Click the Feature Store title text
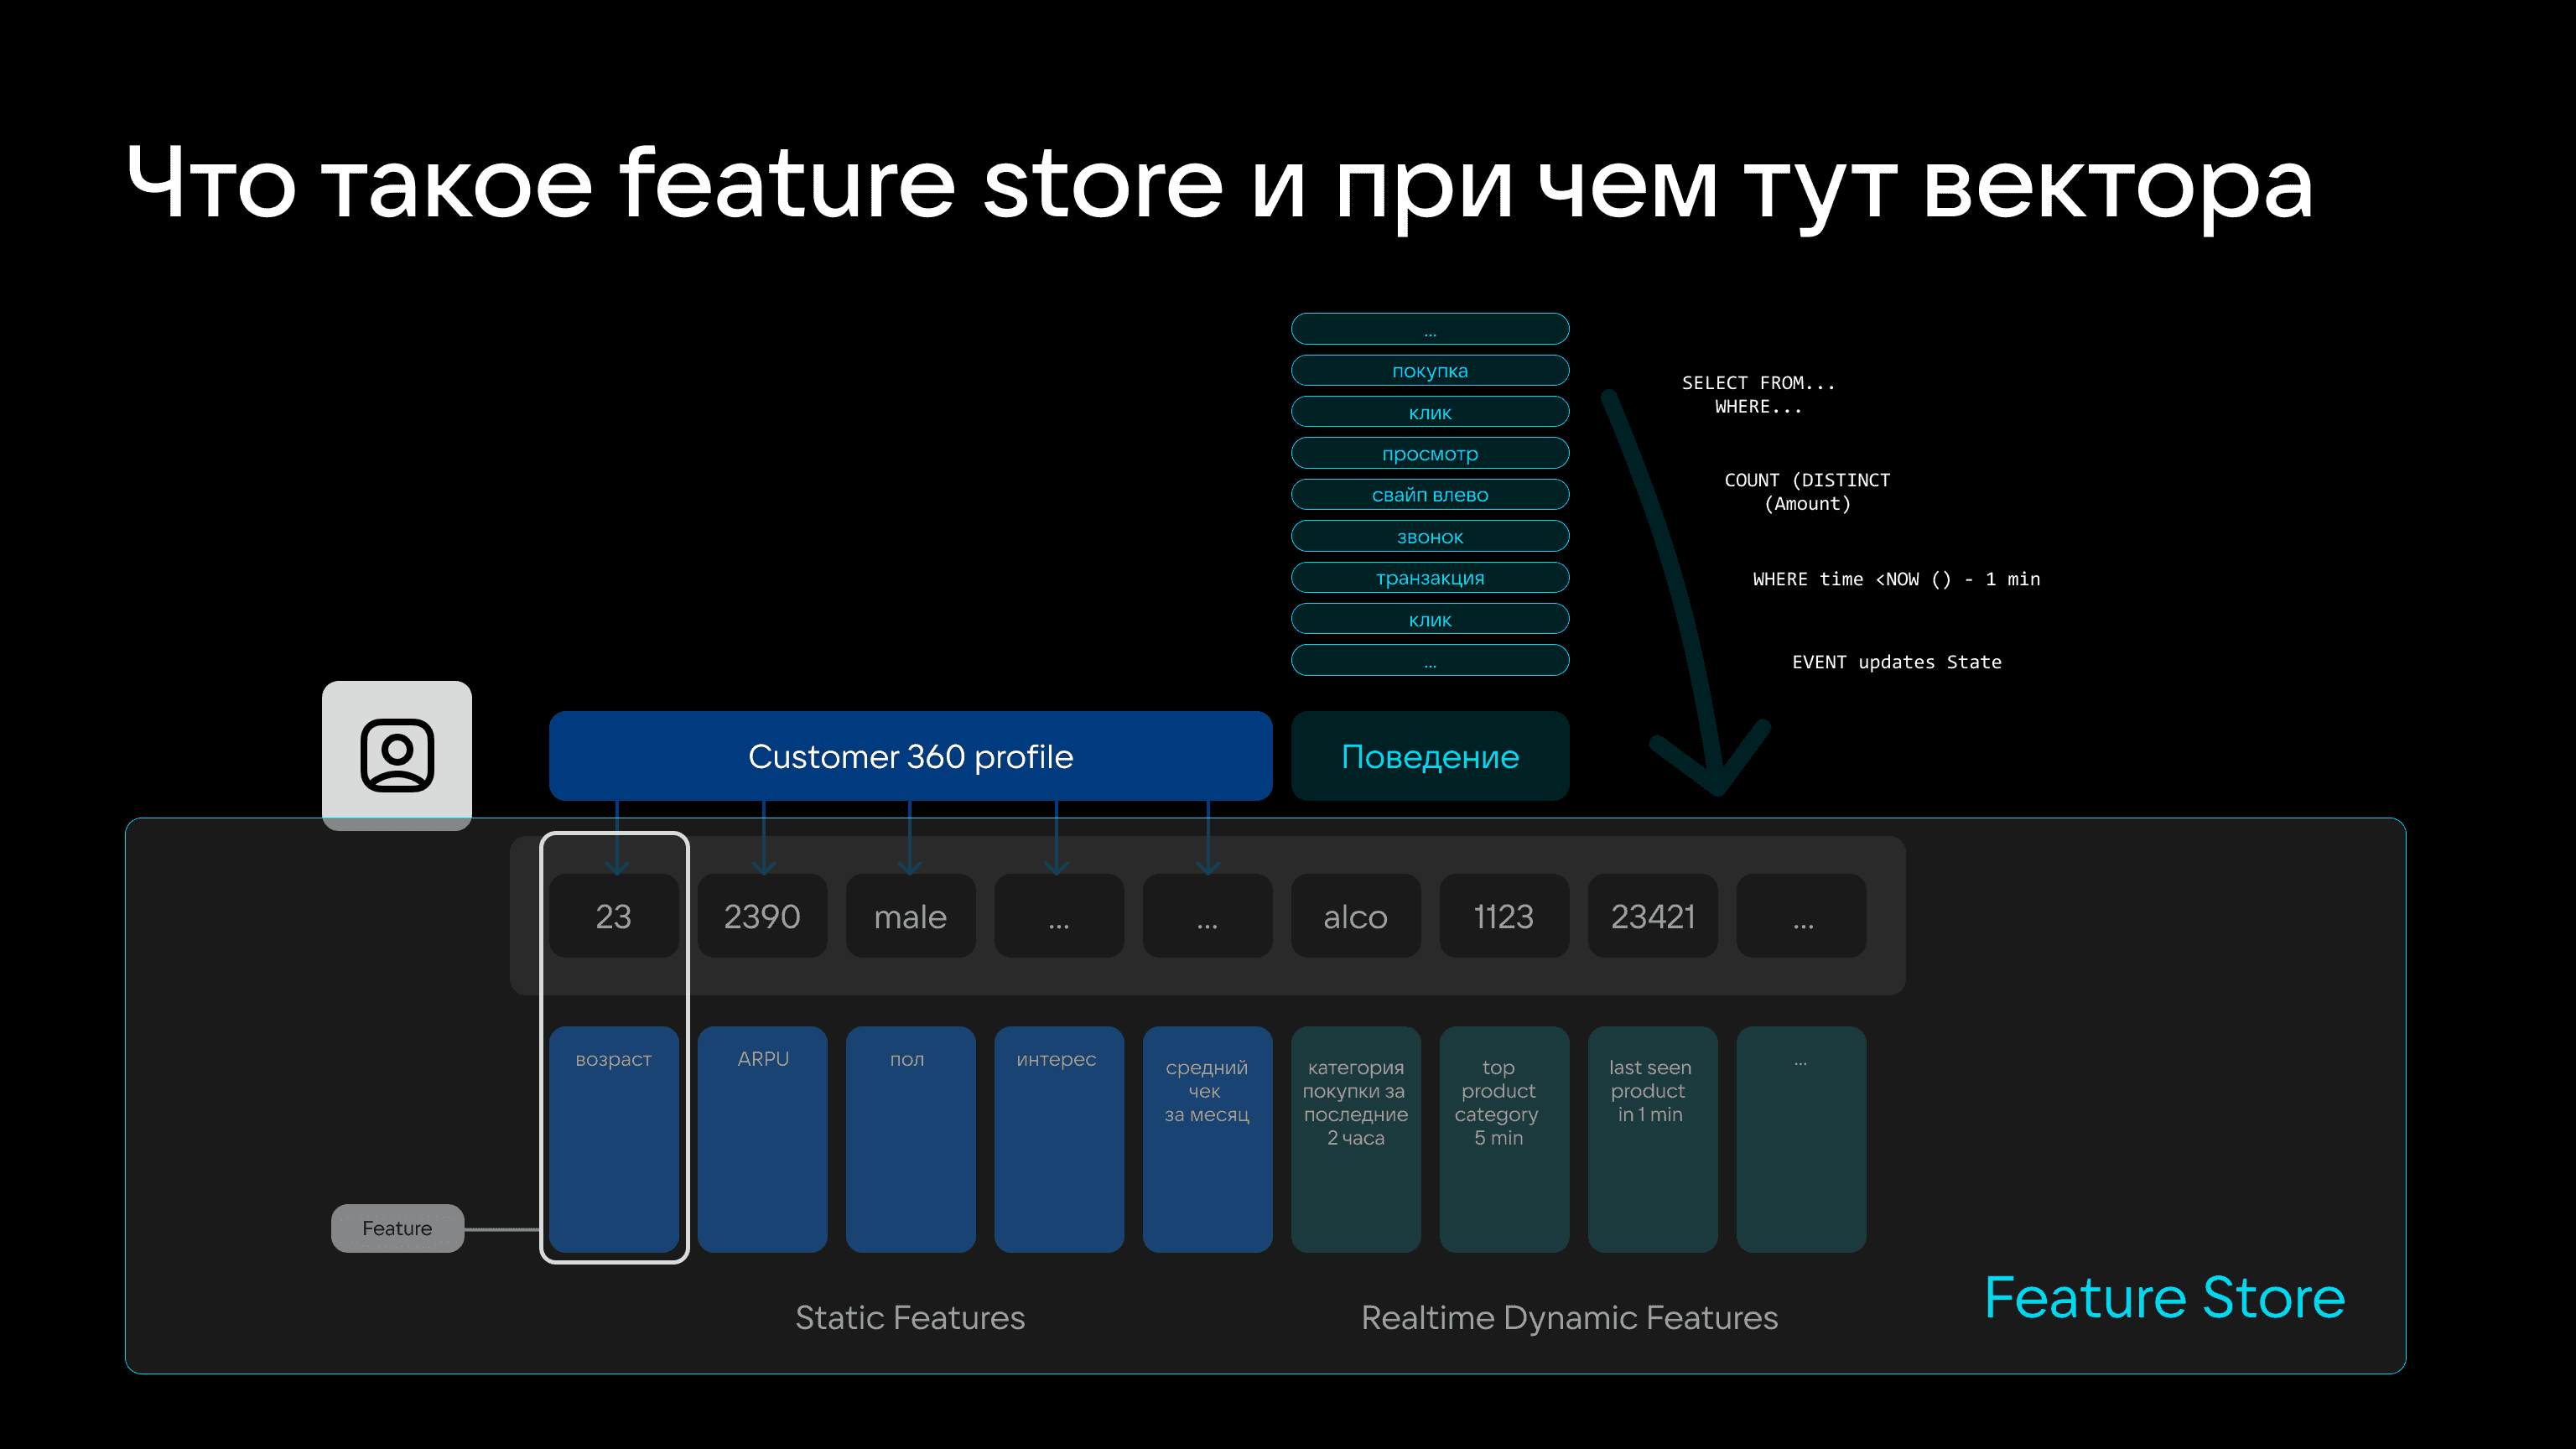Screen dimensions: 2576x1449 coord(2164,1298)
